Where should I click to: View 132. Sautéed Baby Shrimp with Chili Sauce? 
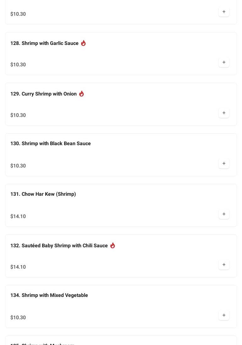tap(59, 246)
